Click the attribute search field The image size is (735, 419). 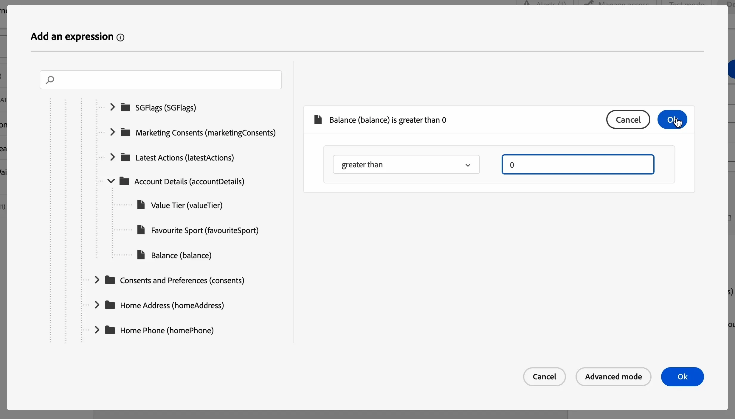click(x=161, y=80)
